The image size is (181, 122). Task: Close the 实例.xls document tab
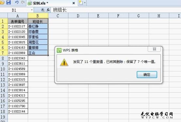pyautogui.click(x=74, y=3)
